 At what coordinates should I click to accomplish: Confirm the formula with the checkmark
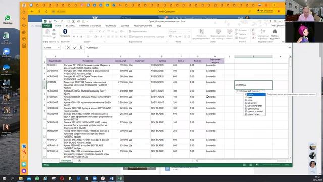click(75, 48)
